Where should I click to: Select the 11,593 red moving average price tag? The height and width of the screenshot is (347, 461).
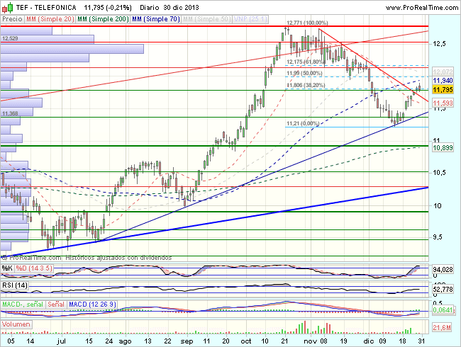443,103
